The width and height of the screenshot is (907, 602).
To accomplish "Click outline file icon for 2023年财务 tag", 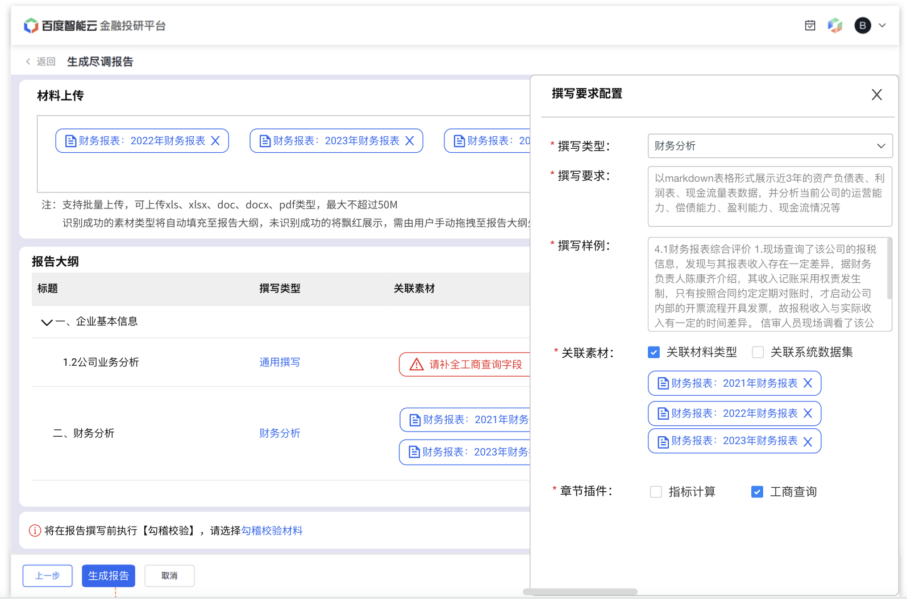I will click(415, 453).
